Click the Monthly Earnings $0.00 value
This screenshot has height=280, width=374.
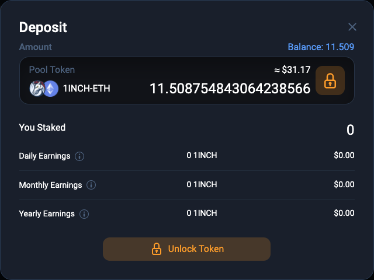(x=344, y=184)
